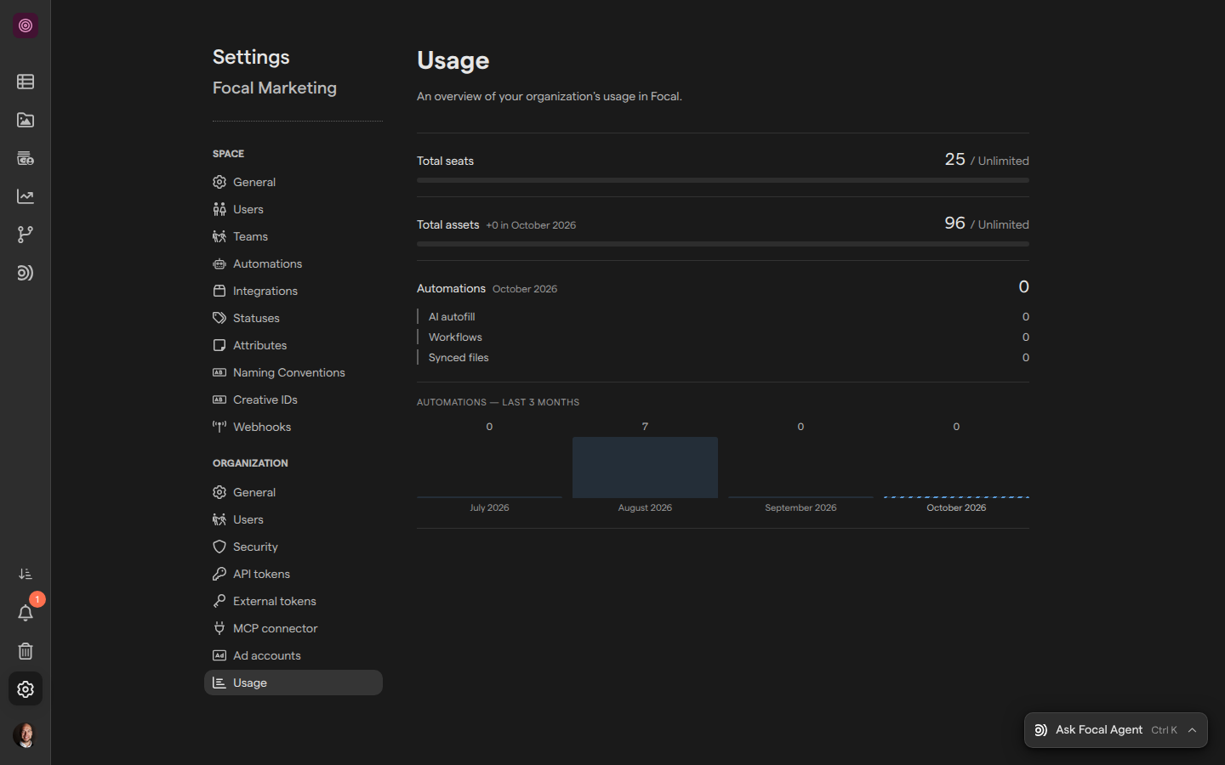The height and width of the screenshot is (765, 1225).
Task: Click the plug icon beside MCP connector
Action: [219, 628]
